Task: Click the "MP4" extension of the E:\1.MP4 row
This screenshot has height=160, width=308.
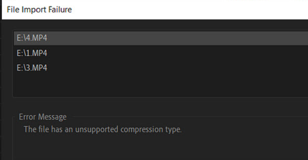Action: pyautogui.click(x=40, y=53)
